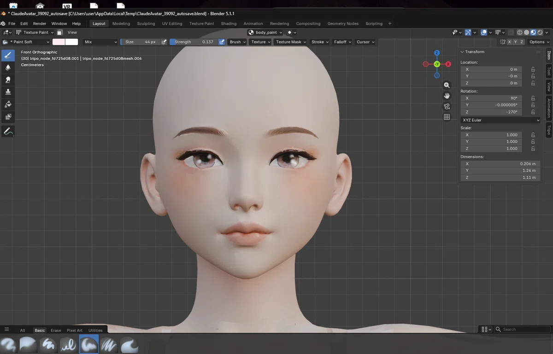The image size is (553, 354).
Task: Open the Texture Paint mode dropdown
Action: point(35,33)
